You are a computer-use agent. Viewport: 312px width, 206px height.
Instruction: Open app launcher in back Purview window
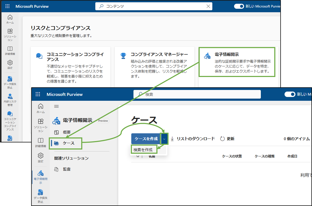pyautogui.click(x=7, y=6)
